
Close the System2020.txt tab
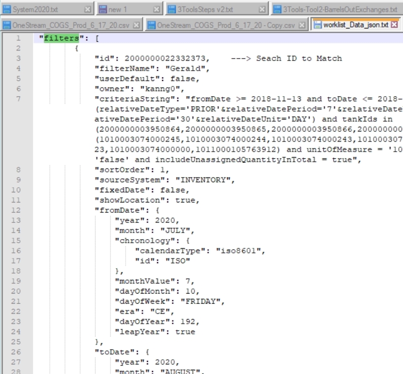tap(87, 10)
